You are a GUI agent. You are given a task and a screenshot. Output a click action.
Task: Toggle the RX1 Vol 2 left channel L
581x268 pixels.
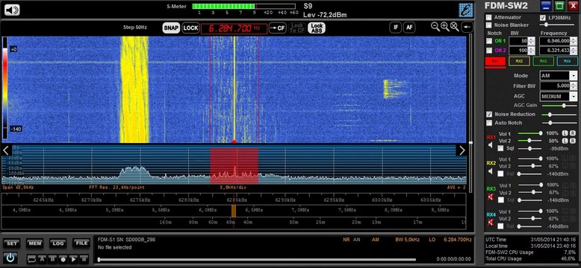click(x=565, y=141)
